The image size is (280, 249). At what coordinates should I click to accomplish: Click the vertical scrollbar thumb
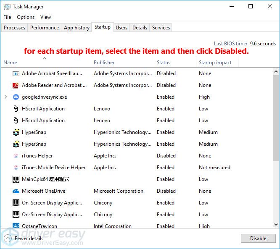click(x=276, y=118)
